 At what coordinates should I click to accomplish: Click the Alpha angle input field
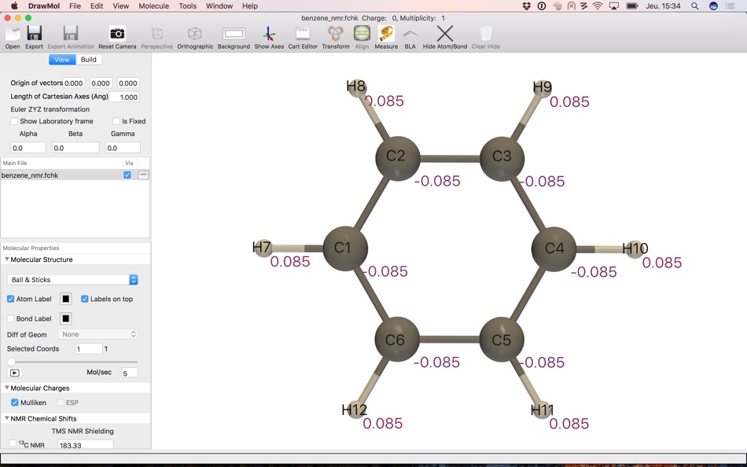point(28,148)
